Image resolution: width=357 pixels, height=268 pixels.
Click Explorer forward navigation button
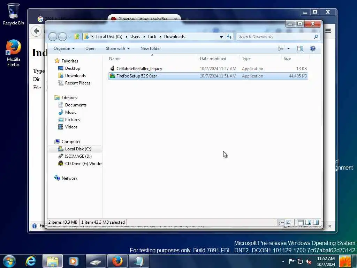pos(63,37)
